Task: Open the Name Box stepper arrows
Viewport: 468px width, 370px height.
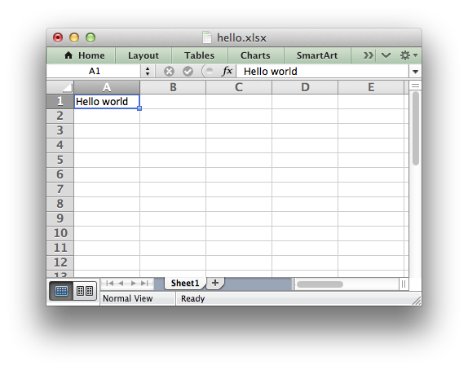Action: (x=148, y=72)
